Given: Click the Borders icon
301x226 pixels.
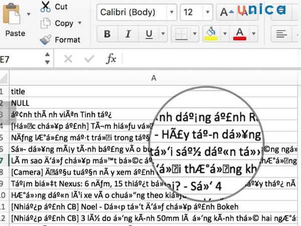Looking at the screenshot, I should pyautogui.click(x=182, y=34).
